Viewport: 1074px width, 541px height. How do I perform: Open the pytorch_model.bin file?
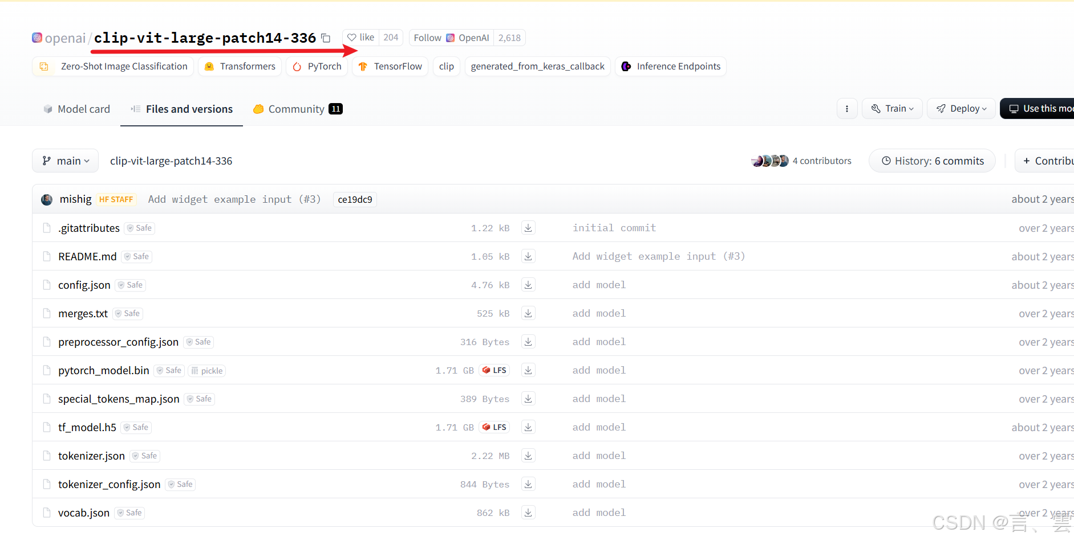[104, 371]
